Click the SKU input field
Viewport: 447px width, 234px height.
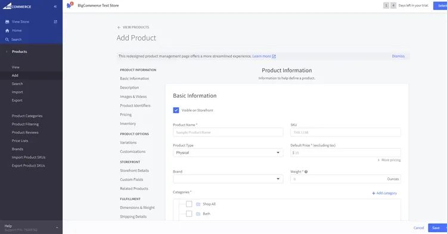point(346,132)
